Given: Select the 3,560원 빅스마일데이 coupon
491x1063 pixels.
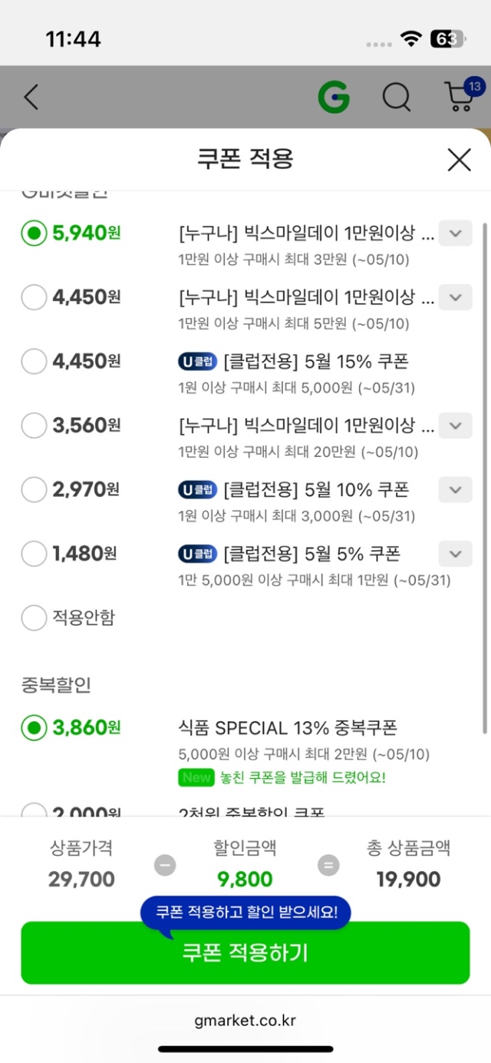Looking at the screenshot, I should [x=34, y=425].
